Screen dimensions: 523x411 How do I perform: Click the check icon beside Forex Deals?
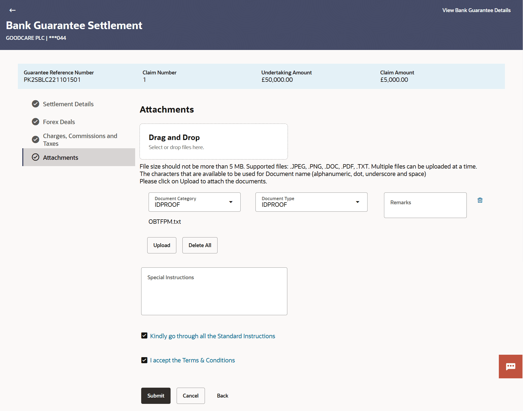click(35, 122)
